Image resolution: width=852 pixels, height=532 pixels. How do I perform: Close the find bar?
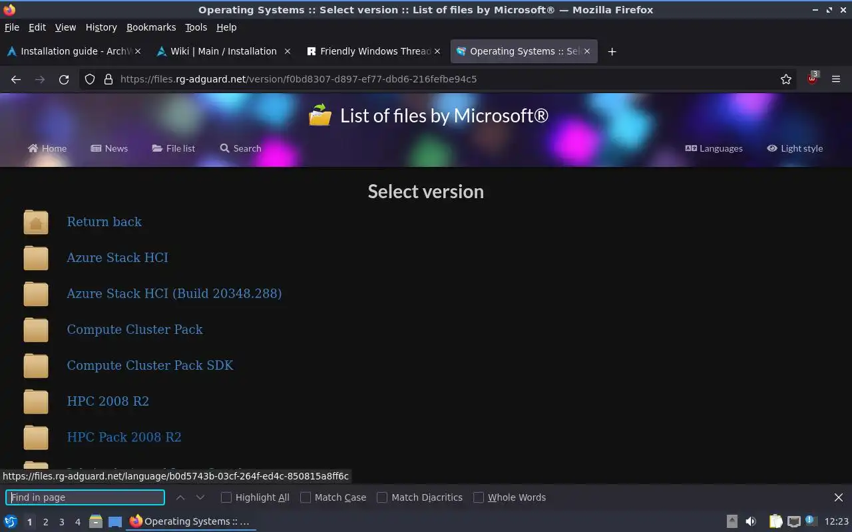point(839,497)
